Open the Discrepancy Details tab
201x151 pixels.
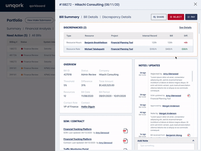click(117, 17)
